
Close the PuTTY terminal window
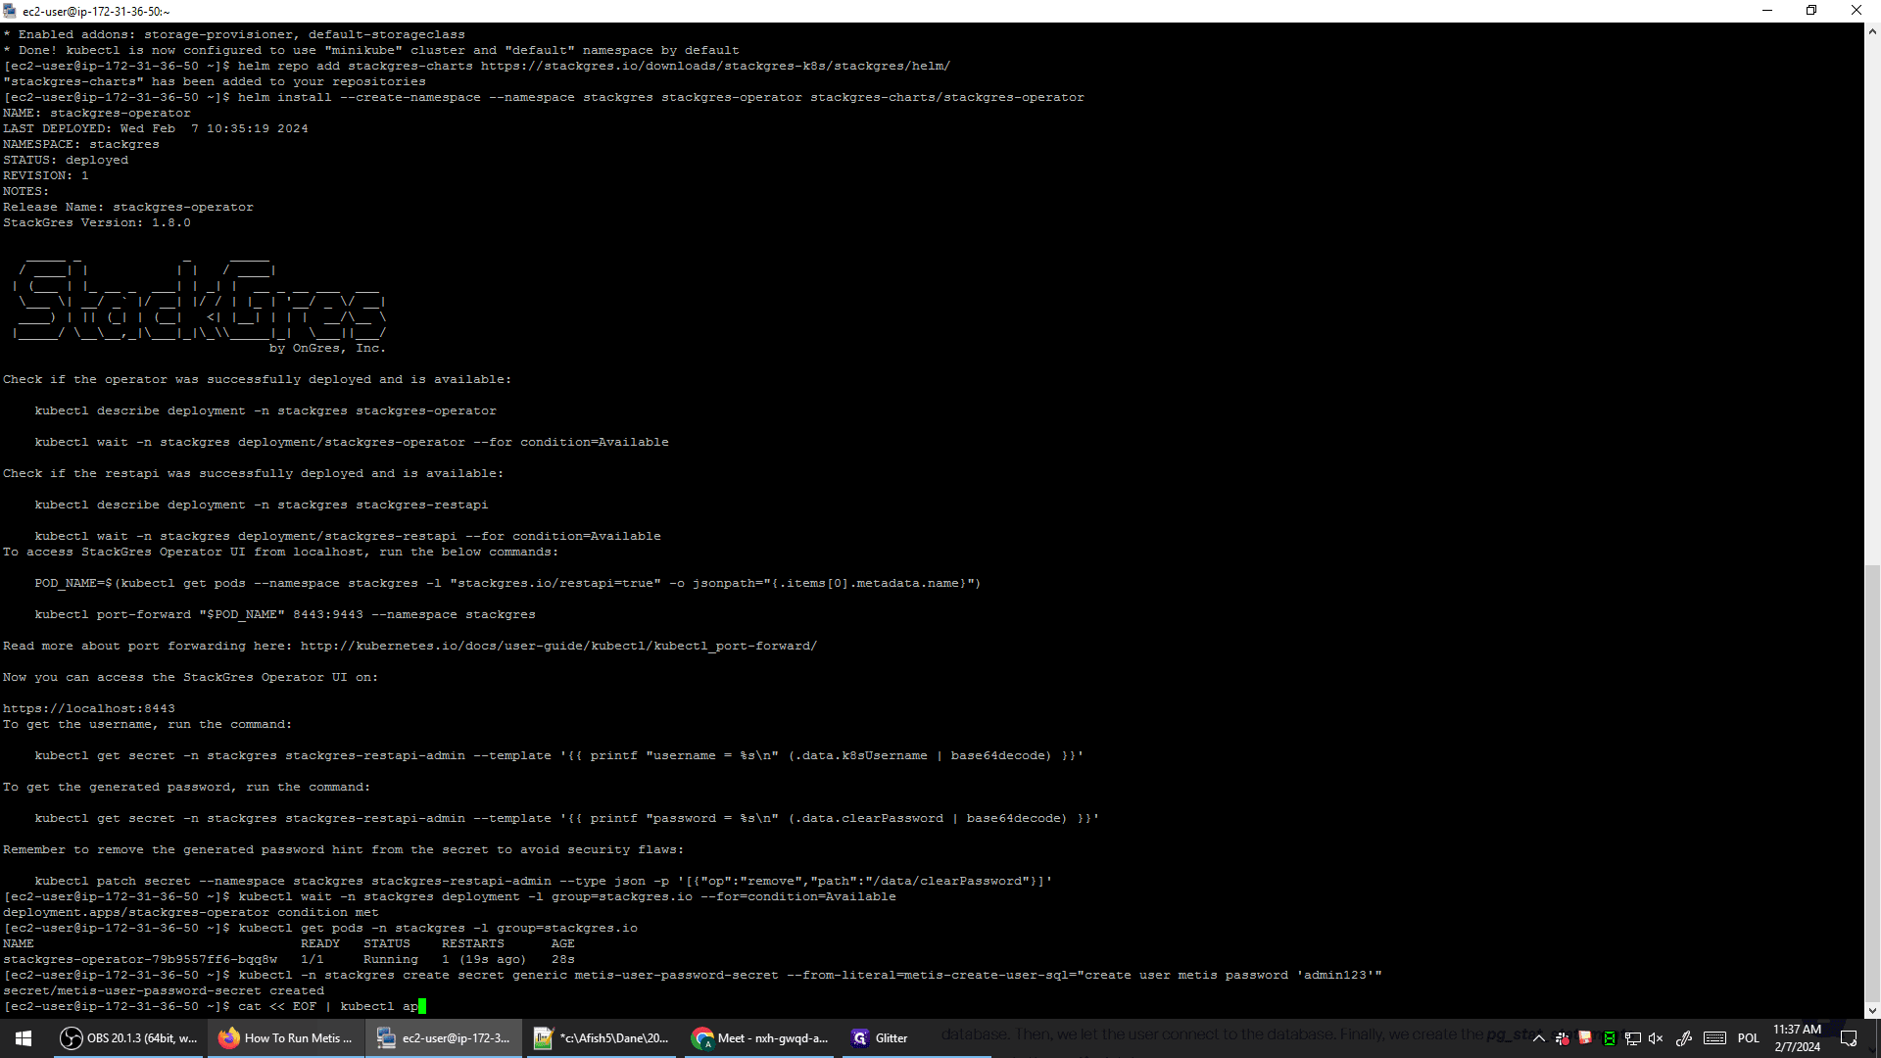pos(1857,11)
